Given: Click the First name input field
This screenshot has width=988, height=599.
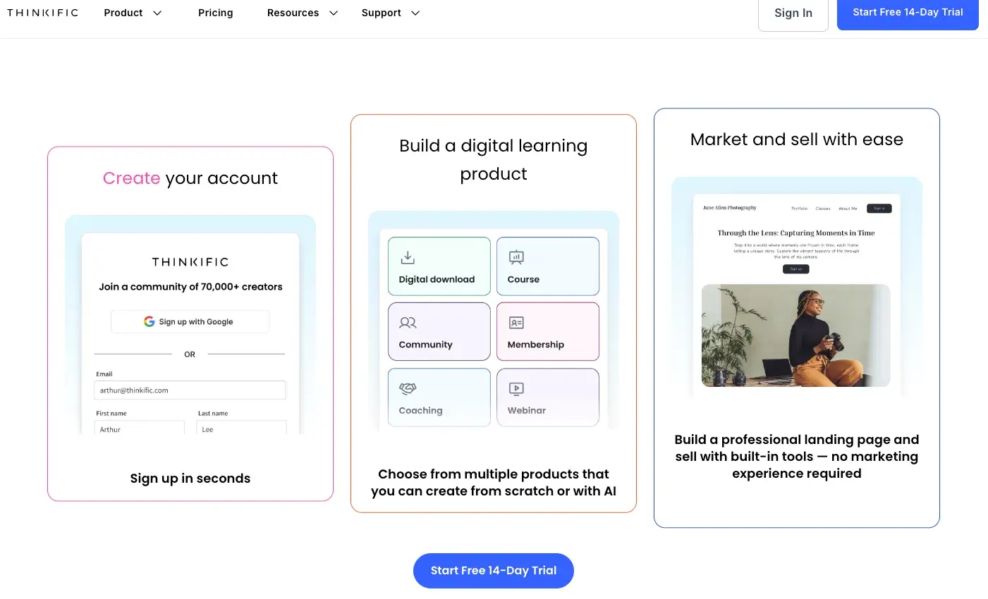Looking at the screenshot, I should pos(139,428).
